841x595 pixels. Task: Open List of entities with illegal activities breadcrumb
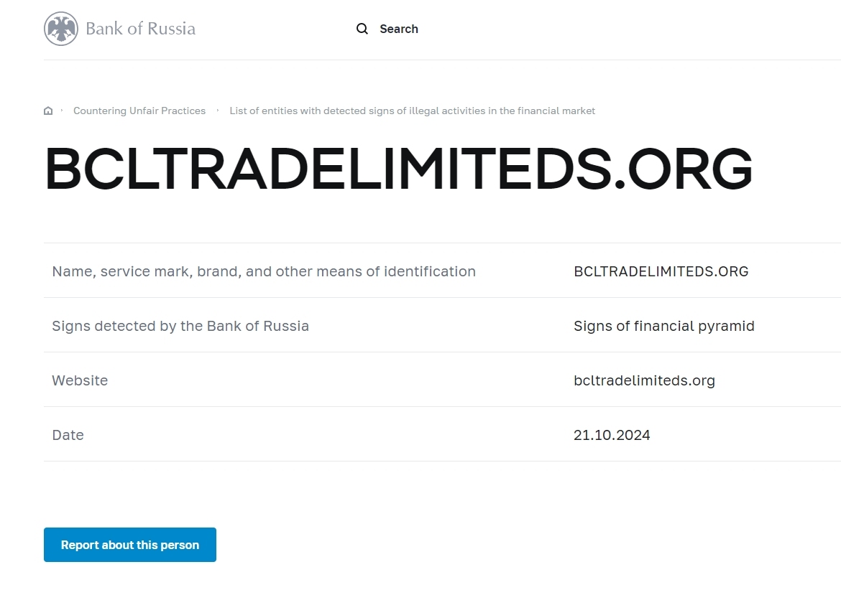coord(412,111)
